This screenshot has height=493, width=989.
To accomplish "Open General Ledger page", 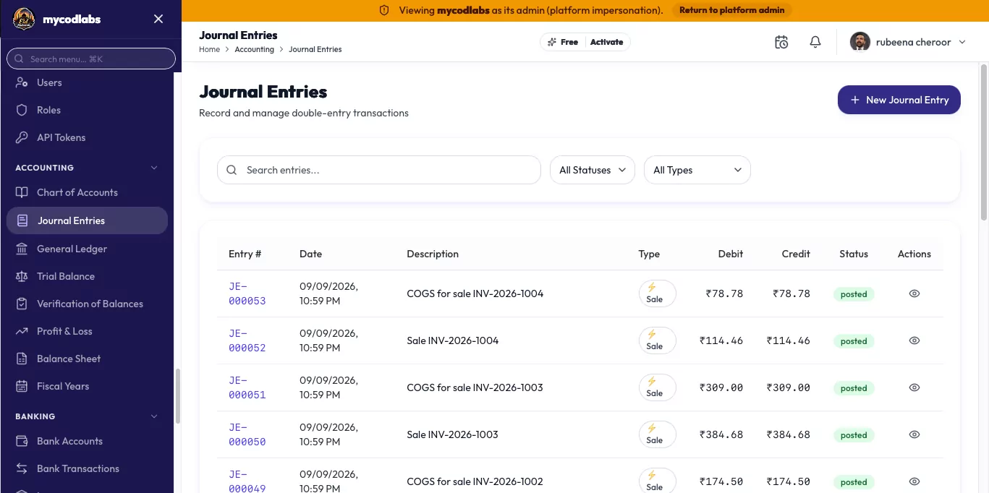I will [72, 249].
